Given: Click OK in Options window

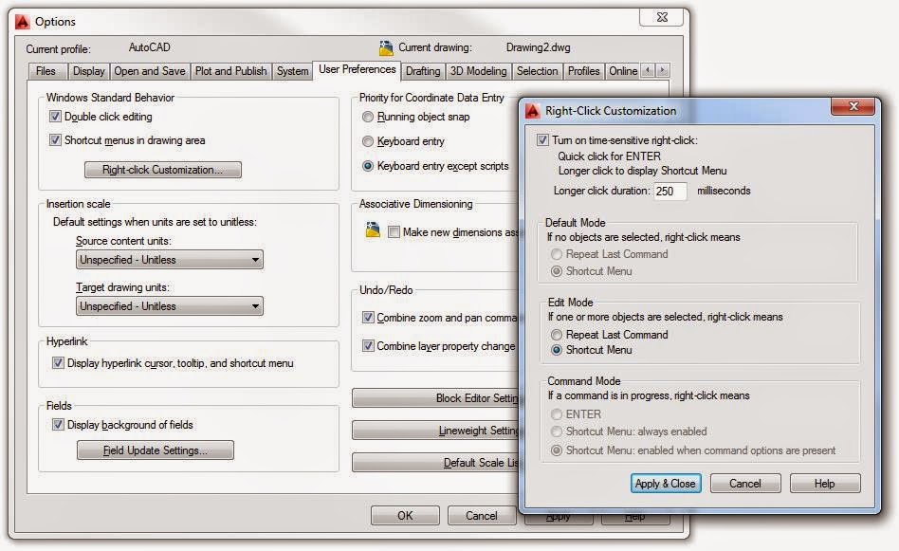Looking at the screenshot, I should click(405, 516).
